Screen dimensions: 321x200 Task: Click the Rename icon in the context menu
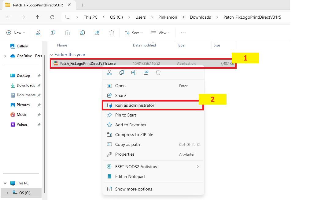point(134,72)
